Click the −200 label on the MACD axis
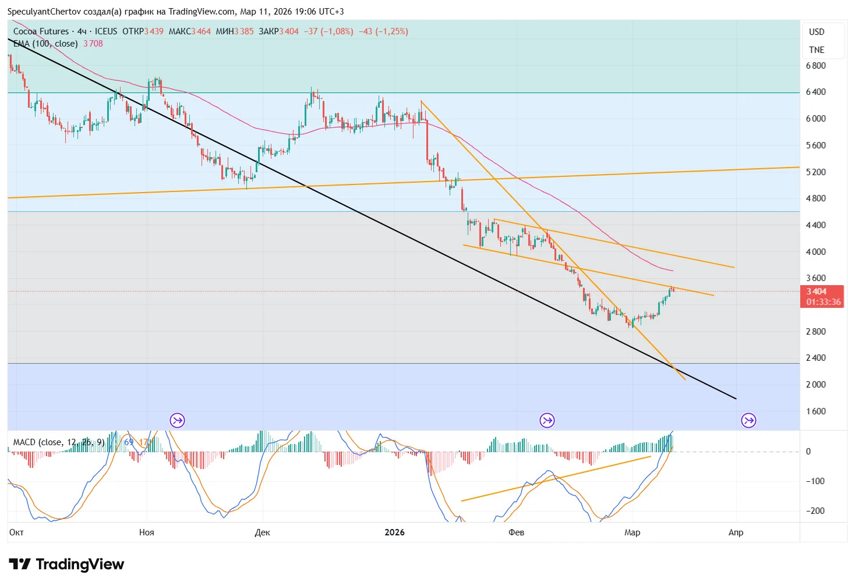 point(815,511)
